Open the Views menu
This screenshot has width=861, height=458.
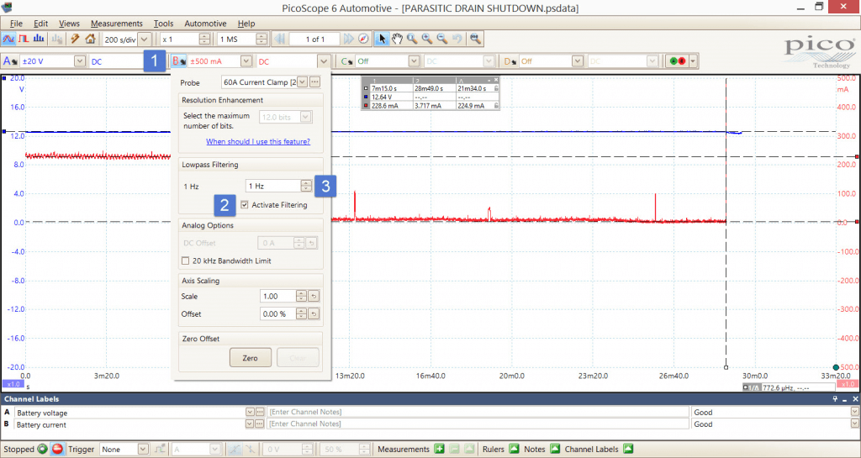point(69,24)
